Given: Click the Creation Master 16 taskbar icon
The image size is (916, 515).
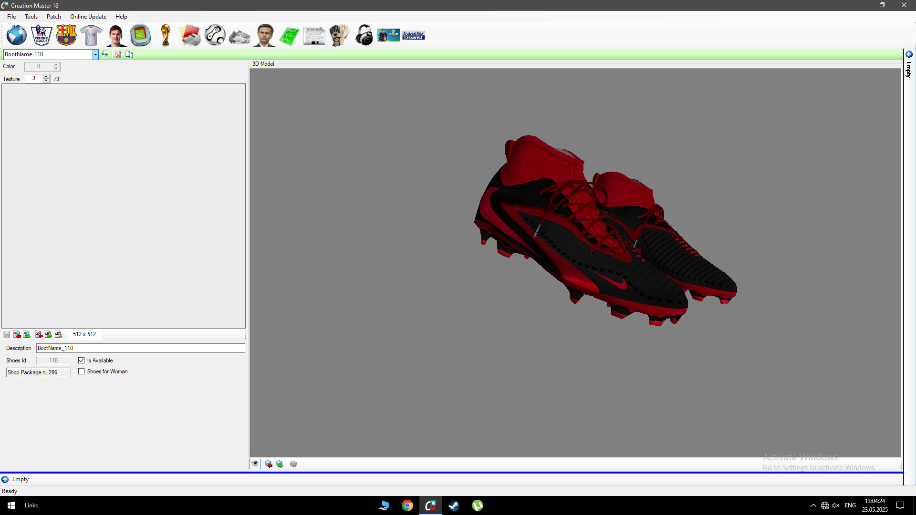Looking at the screenshot, I should (430, 505).
